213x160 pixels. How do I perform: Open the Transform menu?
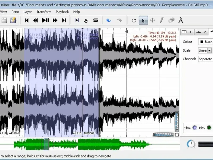coord(44,12)
